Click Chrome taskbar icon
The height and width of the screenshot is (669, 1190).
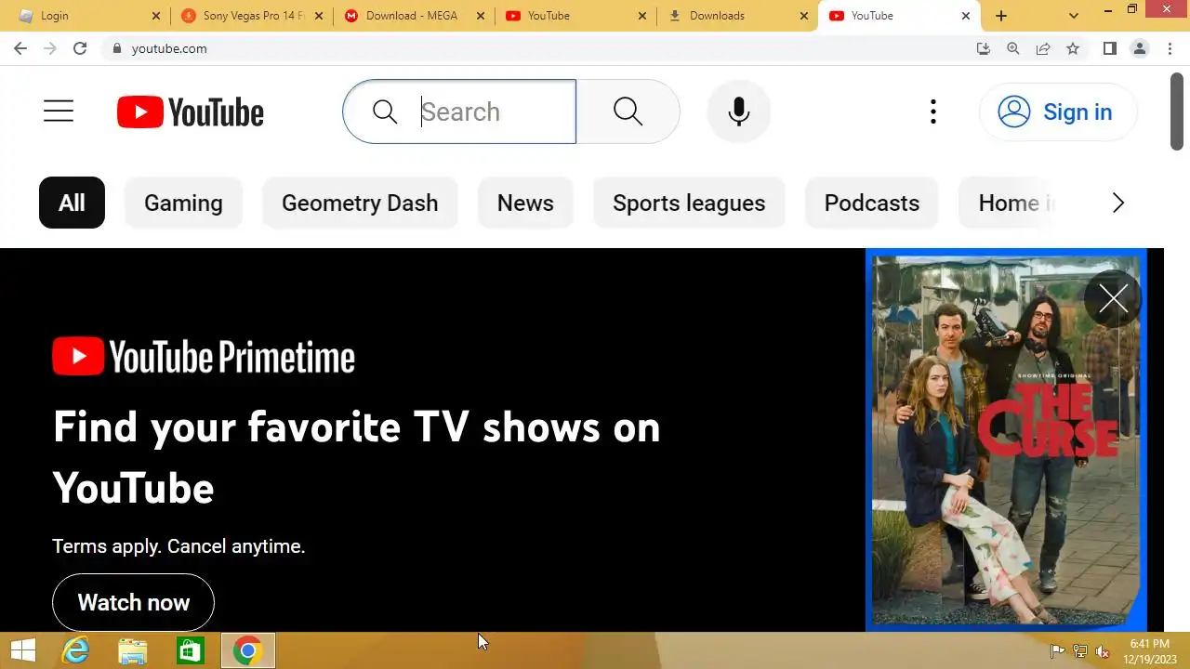[247, 651]
